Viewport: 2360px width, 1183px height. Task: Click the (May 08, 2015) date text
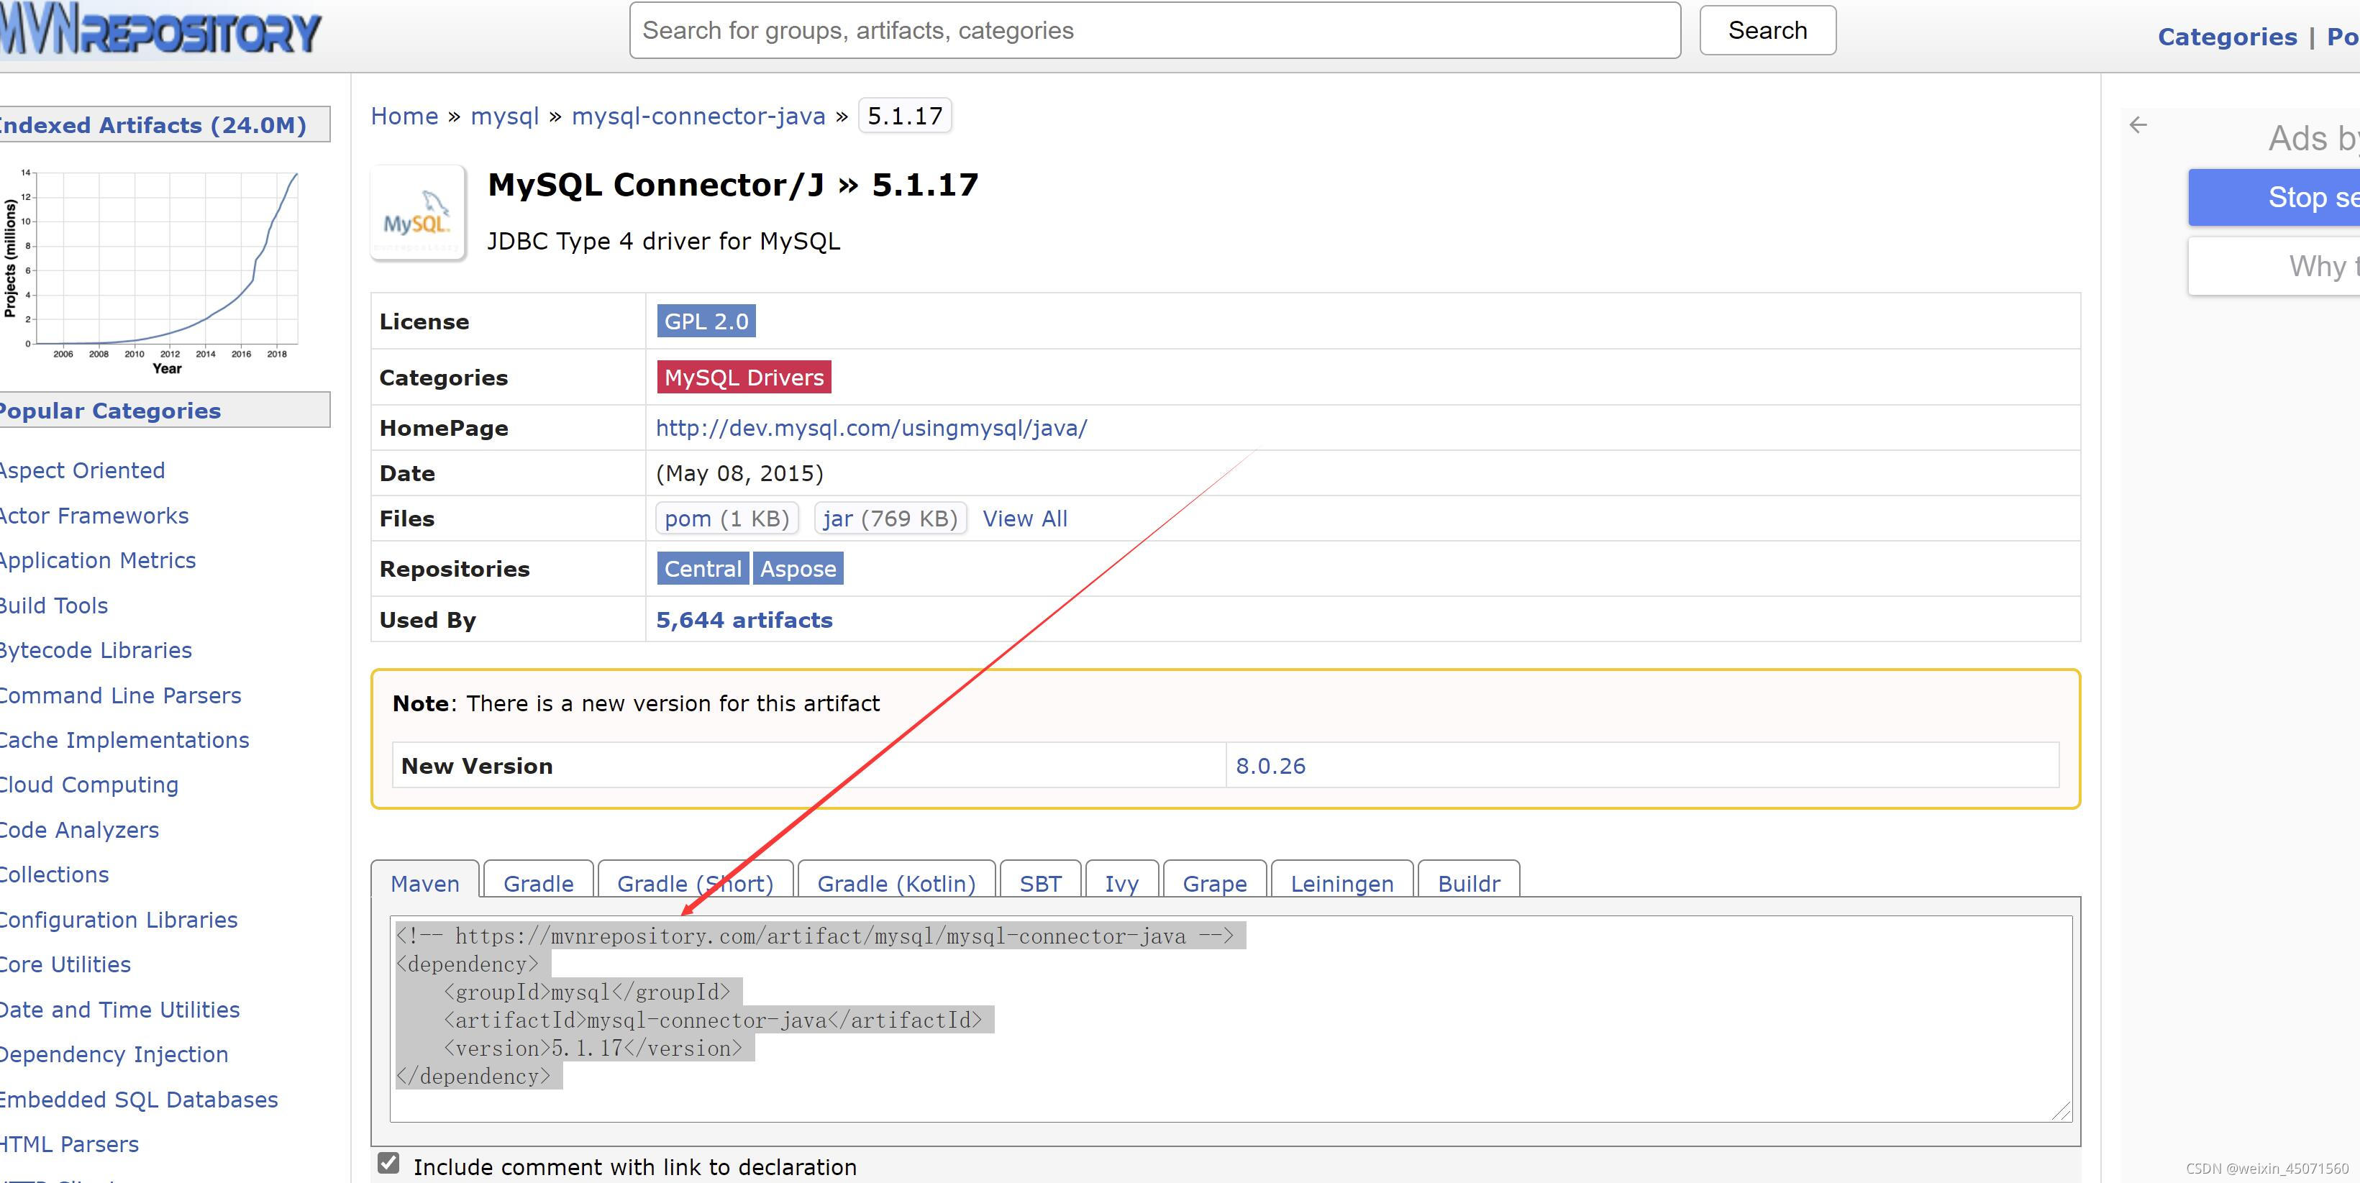pyautogui.click(x=739, y=473)
